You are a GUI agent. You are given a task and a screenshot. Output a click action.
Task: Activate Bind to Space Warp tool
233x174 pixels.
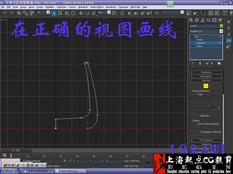(32, 13)
